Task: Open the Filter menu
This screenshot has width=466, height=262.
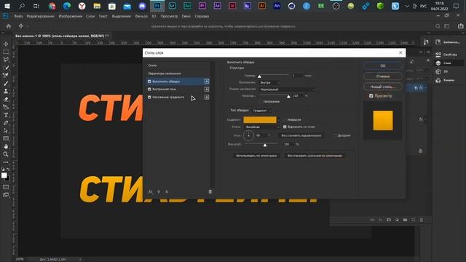Action: click(141, 16)
